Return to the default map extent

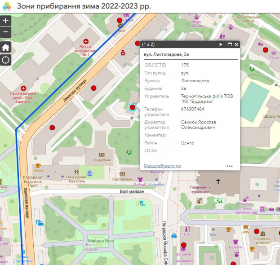coord(5,47)
